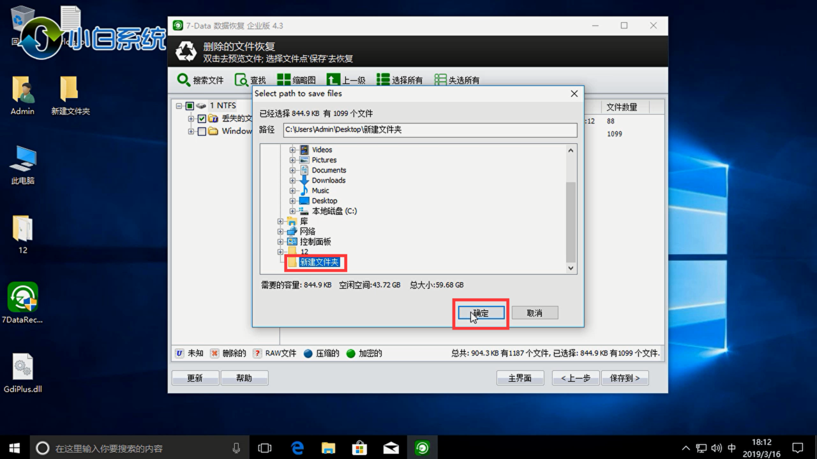Screen dimensions: 817x459
Task: Click the 中 input method indicator
Action: coord(732,448)
